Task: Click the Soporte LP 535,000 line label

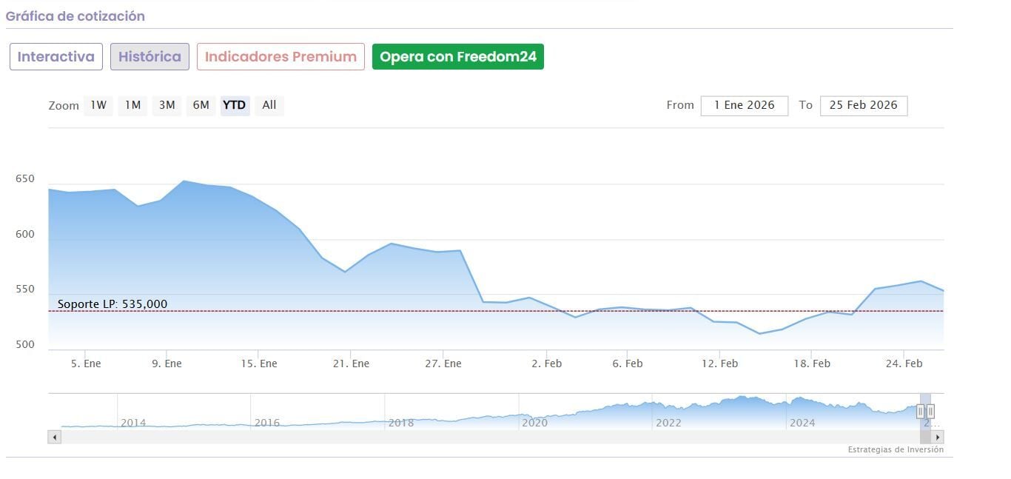Action: coord(112,304)
